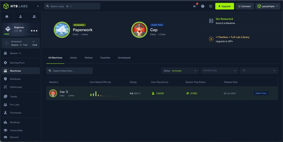The image size is (283, 142).
Task: Switch to the Unreleased tab
Action: pyautogui.click(x=124, y=58)
